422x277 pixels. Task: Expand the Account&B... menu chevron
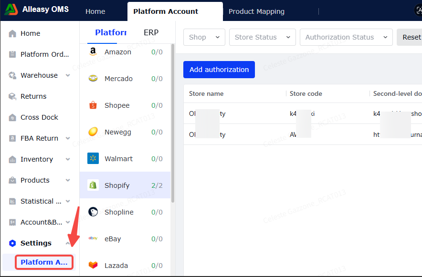coord(68,222)
